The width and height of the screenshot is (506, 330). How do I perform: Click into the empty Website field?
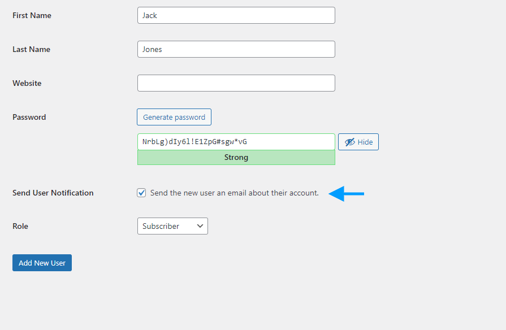[x=236, y=83]
